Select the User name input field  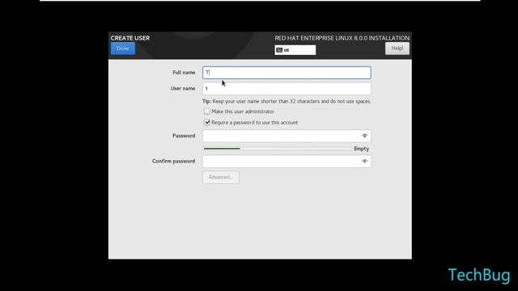pos(287,88)
